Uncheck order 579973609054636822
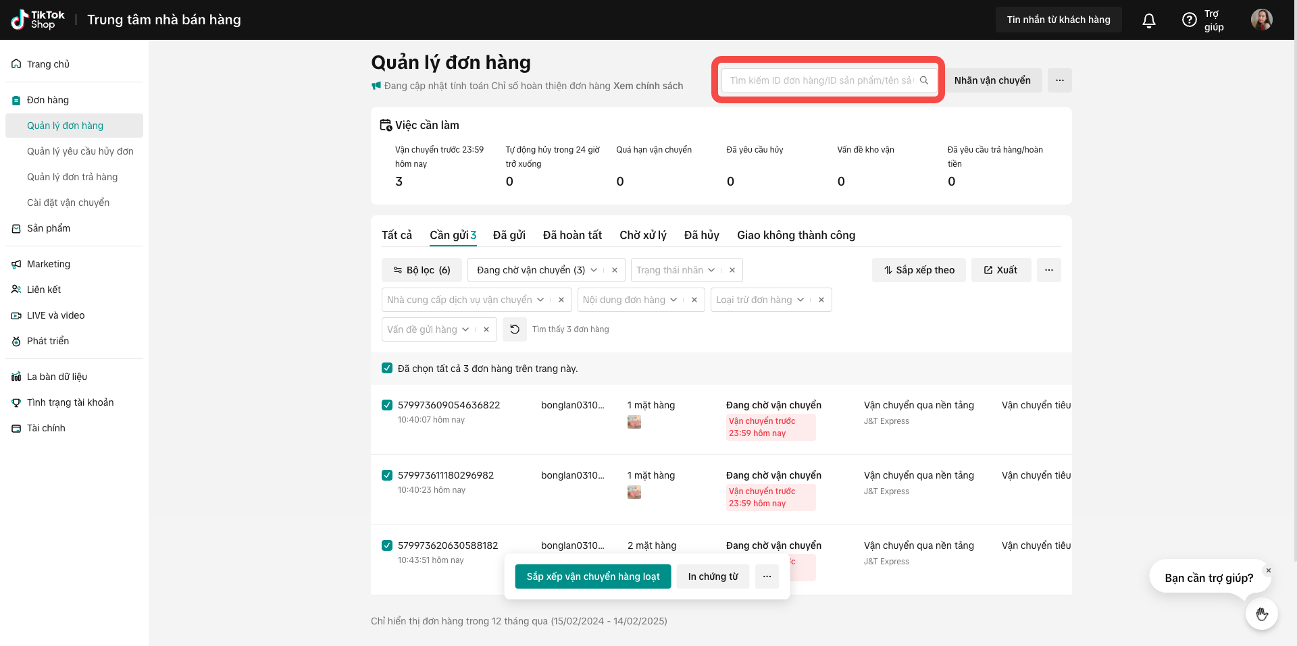This screenshot has width=1297, height=646. point(387,405)
